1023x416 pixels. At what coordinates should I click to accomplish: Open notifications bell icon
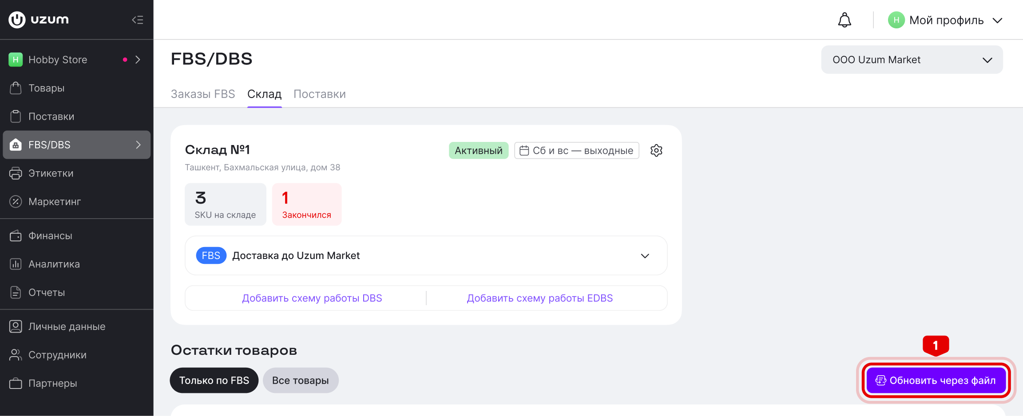point(845,20)
